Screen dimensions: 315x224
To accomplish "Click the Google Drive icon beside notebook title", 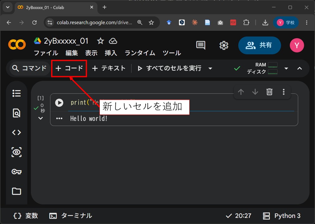I will [x=37, y=41].
